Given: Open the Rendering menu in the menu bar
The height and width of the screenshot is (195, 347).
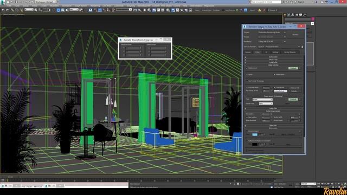Looking at the screenshot, I should coord(95,6).
